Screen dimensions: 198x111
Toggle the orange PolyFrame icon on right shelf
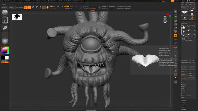pos(175,75)
